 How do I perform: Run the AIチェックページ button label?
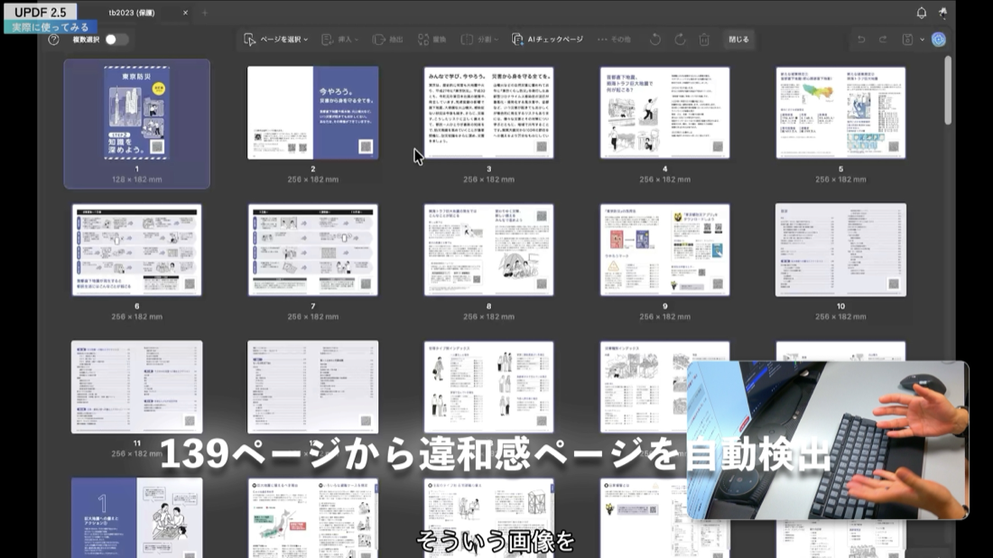(555, 39)
